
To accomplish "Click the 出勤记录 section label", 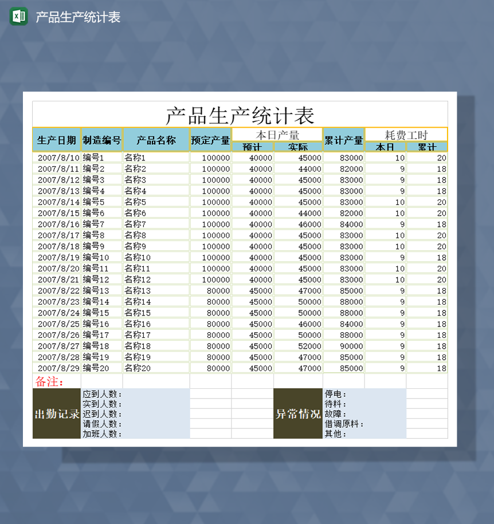I will 56,413.
